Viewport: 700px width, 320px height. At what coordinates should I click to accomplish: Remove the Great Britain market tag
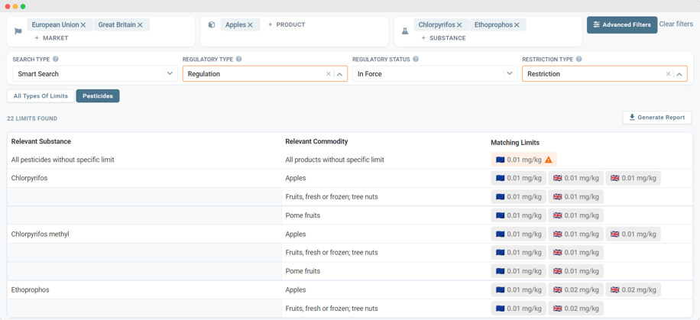141,25
